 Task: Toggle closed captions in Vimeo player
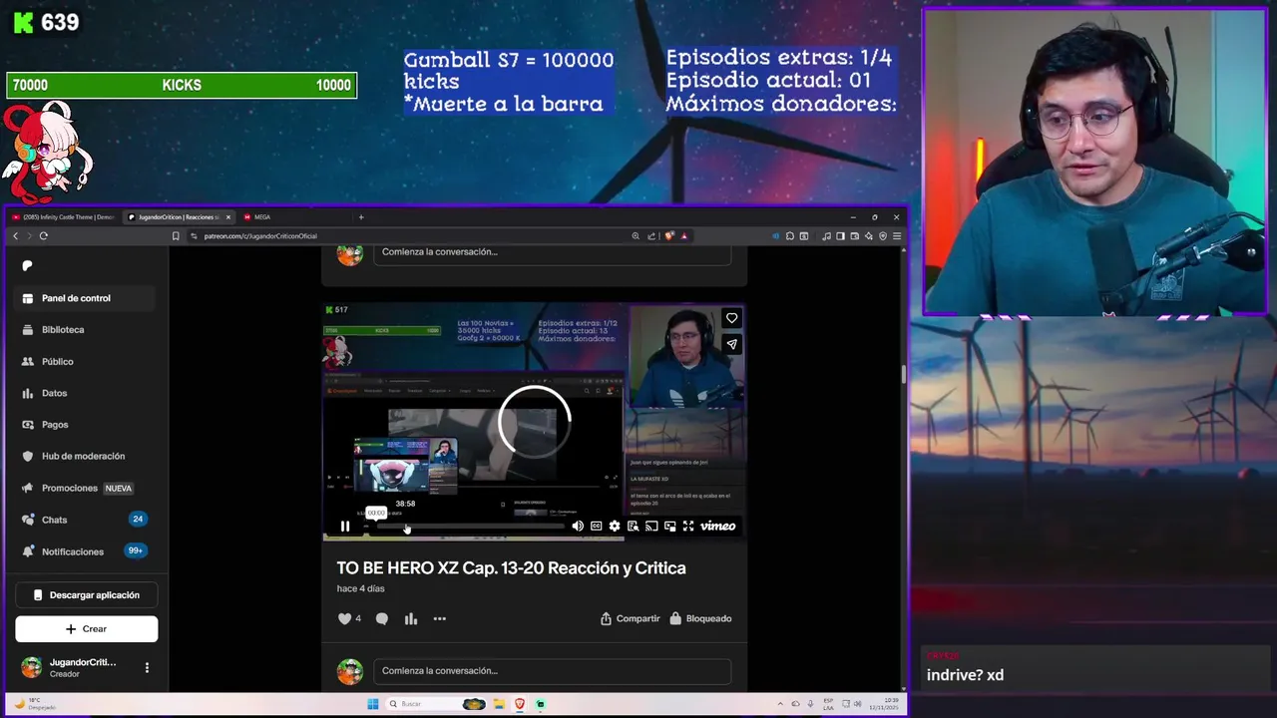click(596, 527)
